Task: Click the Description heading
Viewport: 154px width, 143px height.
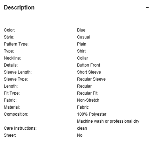Action: pos(19,8)
